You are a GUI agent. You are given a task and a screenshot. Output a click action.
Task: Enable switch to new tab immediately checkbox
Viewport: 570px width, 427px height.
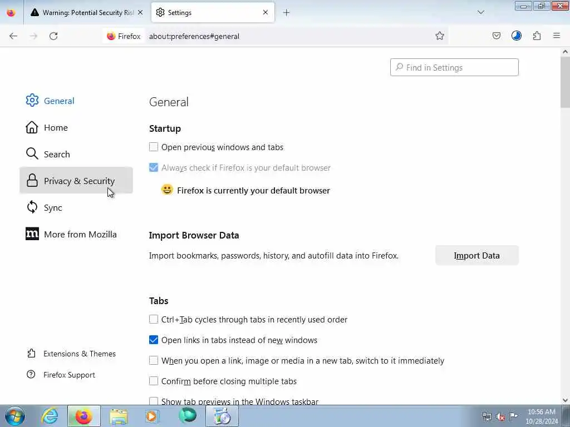click(x=154, y=360)
